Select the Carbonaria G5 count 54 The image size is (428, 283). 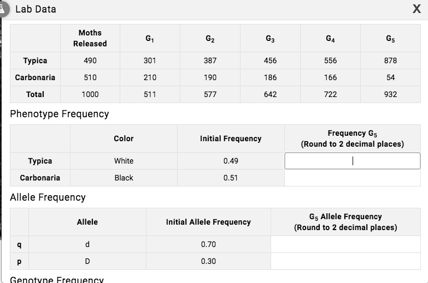tap(390, 77)
